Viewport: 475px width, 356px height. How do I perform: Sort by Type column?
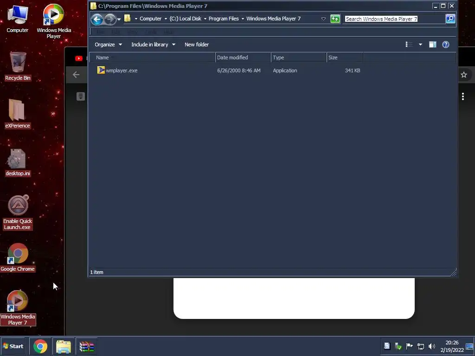coord(299,57)
